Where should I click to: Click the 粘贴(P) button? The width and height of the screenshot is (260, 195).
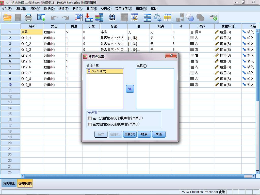pyautogui.click(x=115, y=134)
